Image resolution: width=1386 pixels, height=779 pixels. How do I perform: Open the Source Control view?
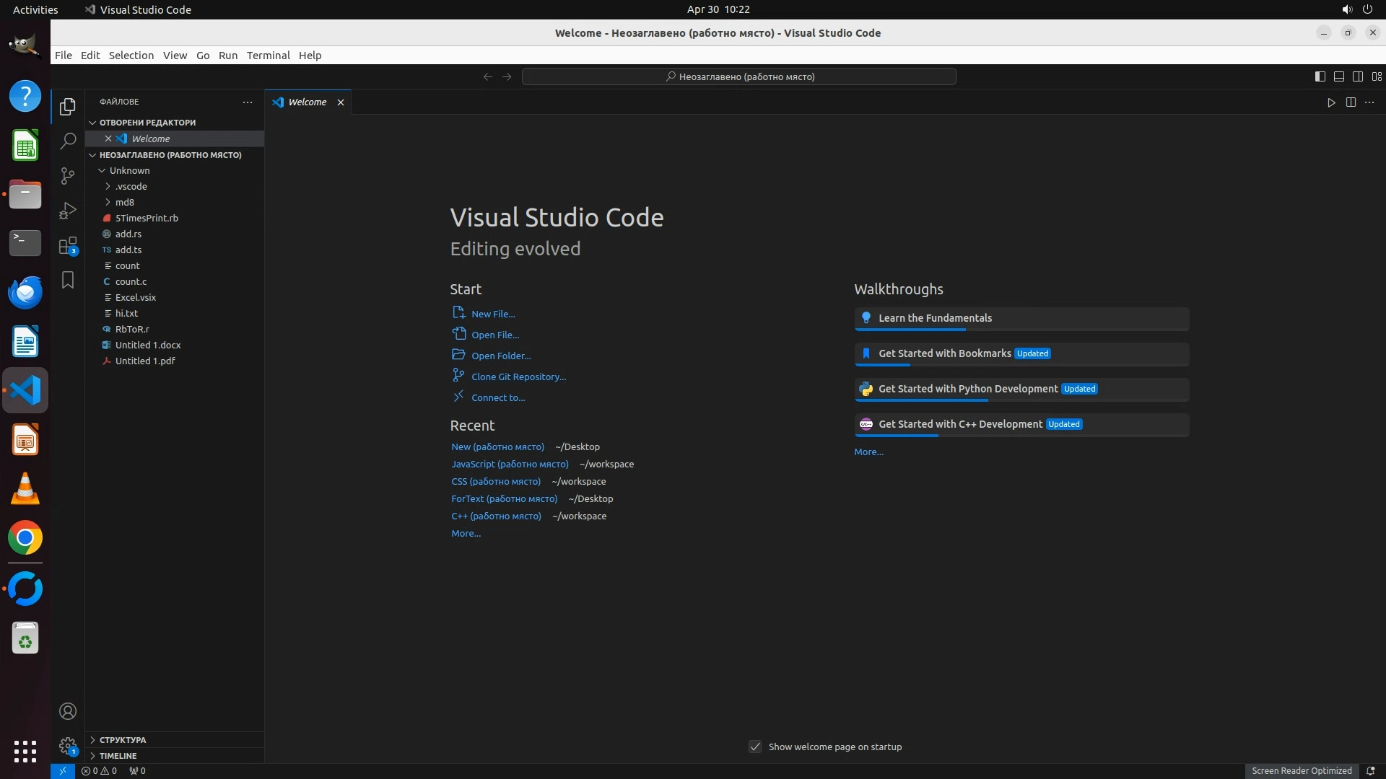coord(68,176)
